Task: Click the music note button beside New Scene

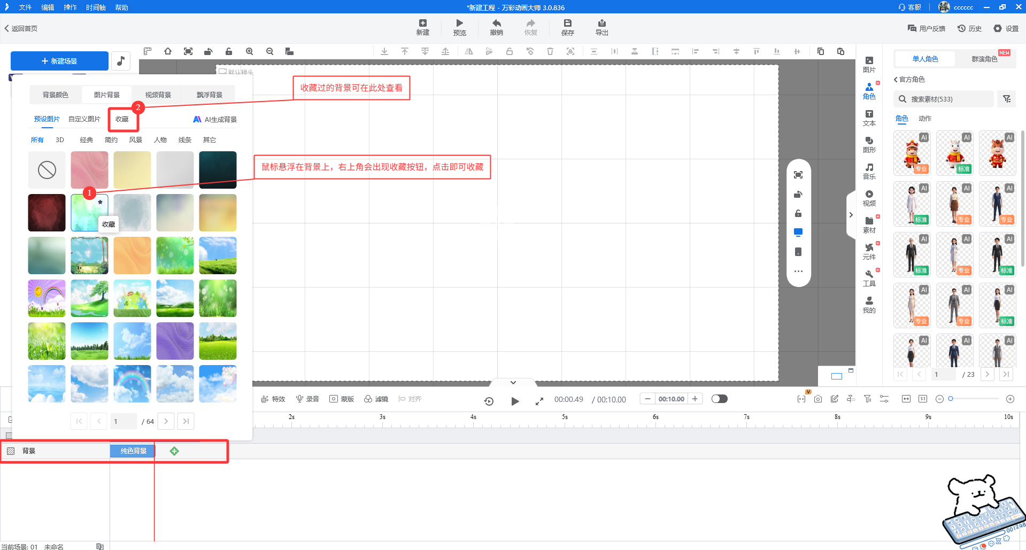Action: [x=121, y=61]
